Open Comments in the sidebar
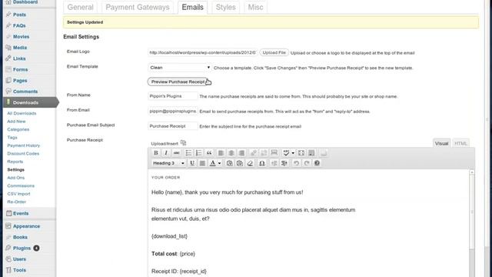The height and width of the screenshot is (277, 492). point(25,92)
